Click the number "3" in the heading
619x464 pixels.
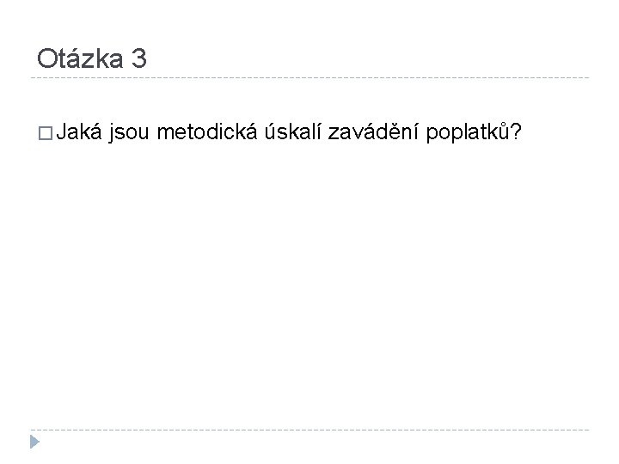[x=139, y=58]
